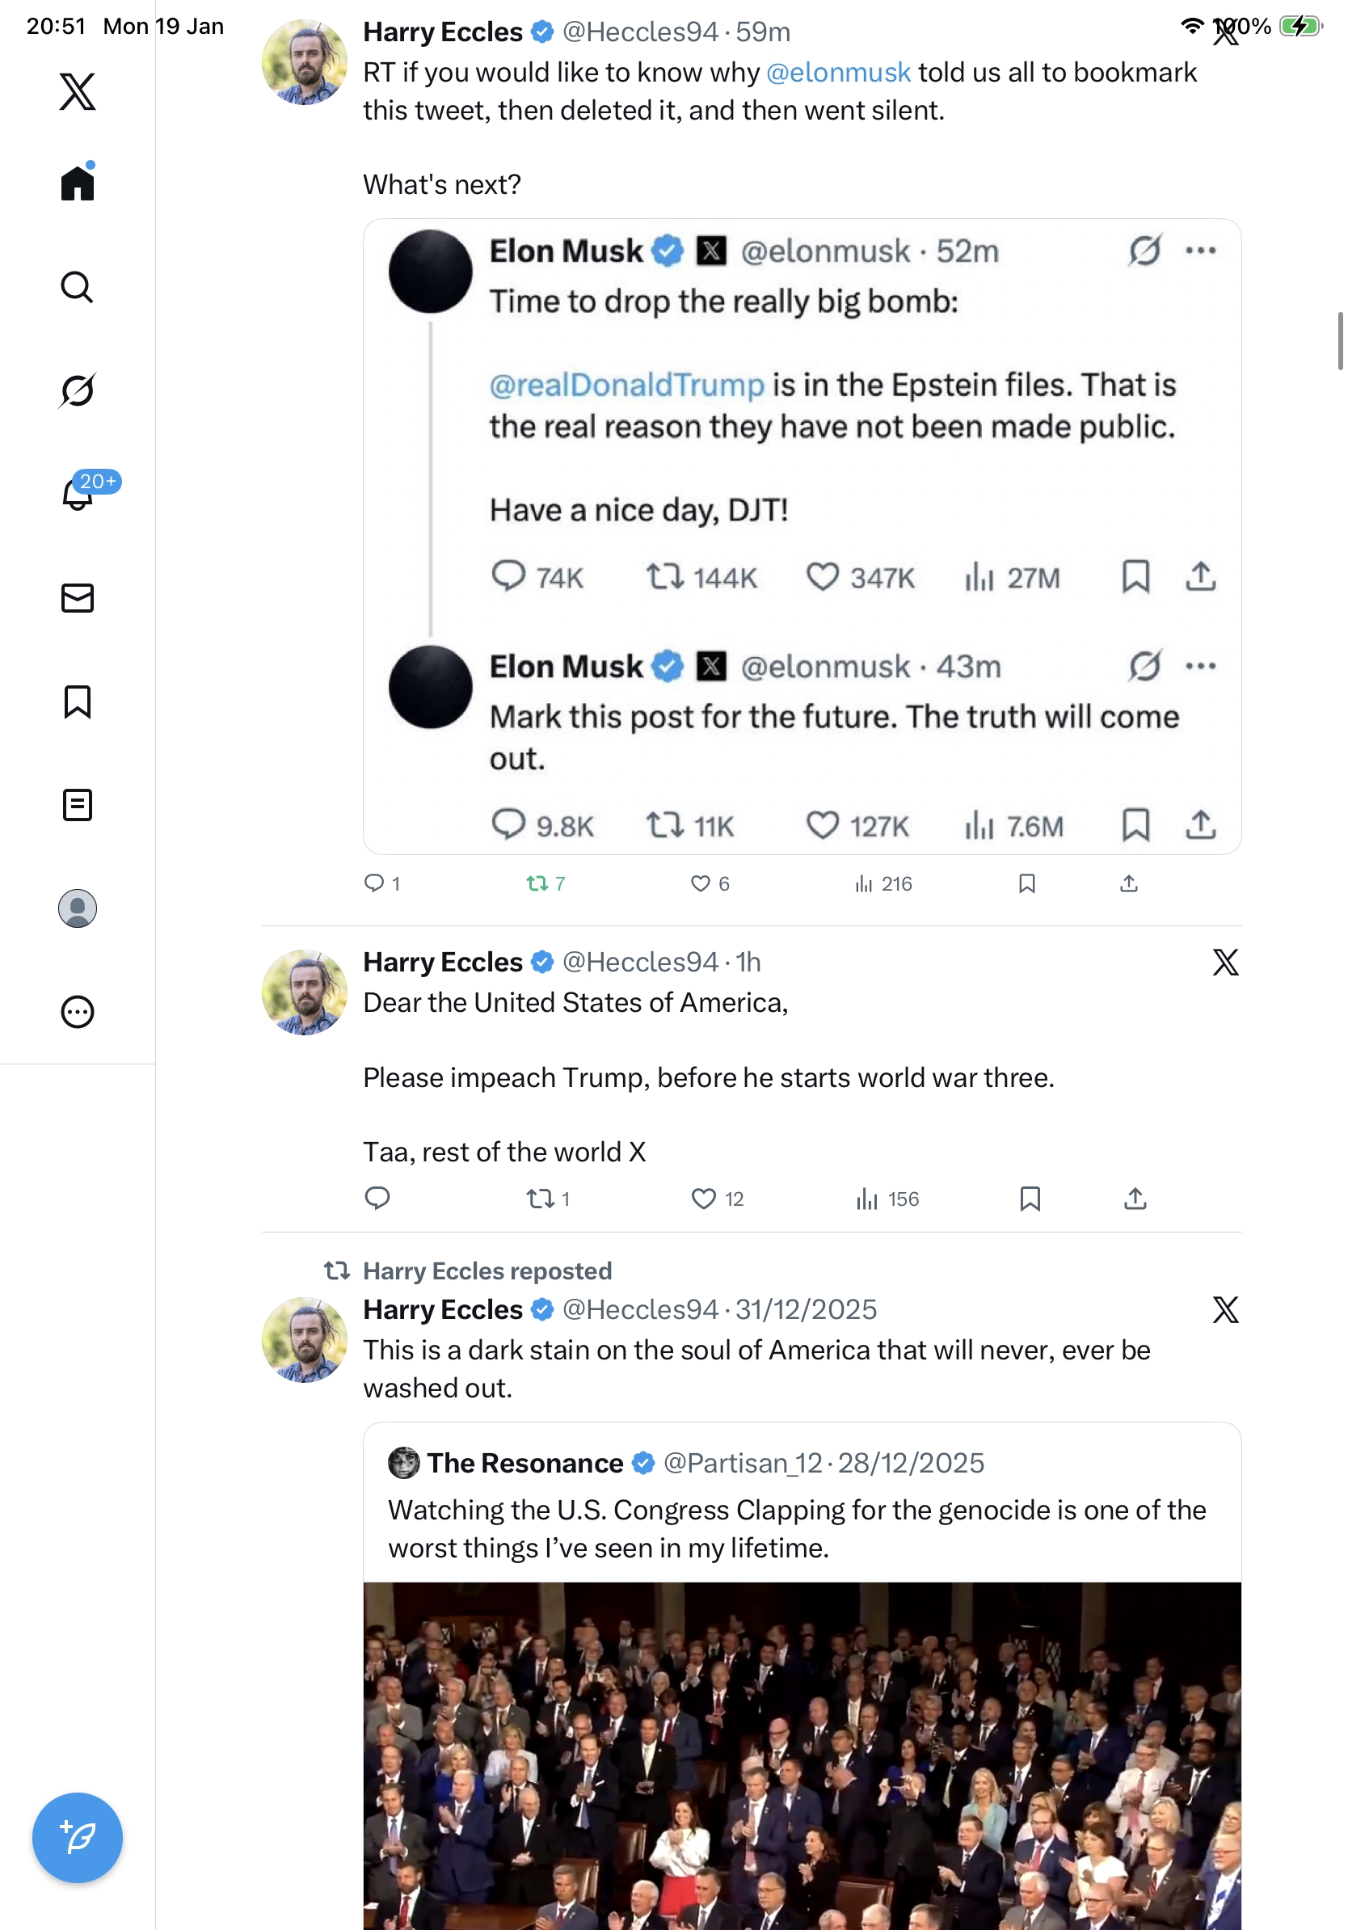Image resolution: width=1348 pixels, height=1930 pixels.
Task: Tap the compose new post button
Action: pos(78,1837)
